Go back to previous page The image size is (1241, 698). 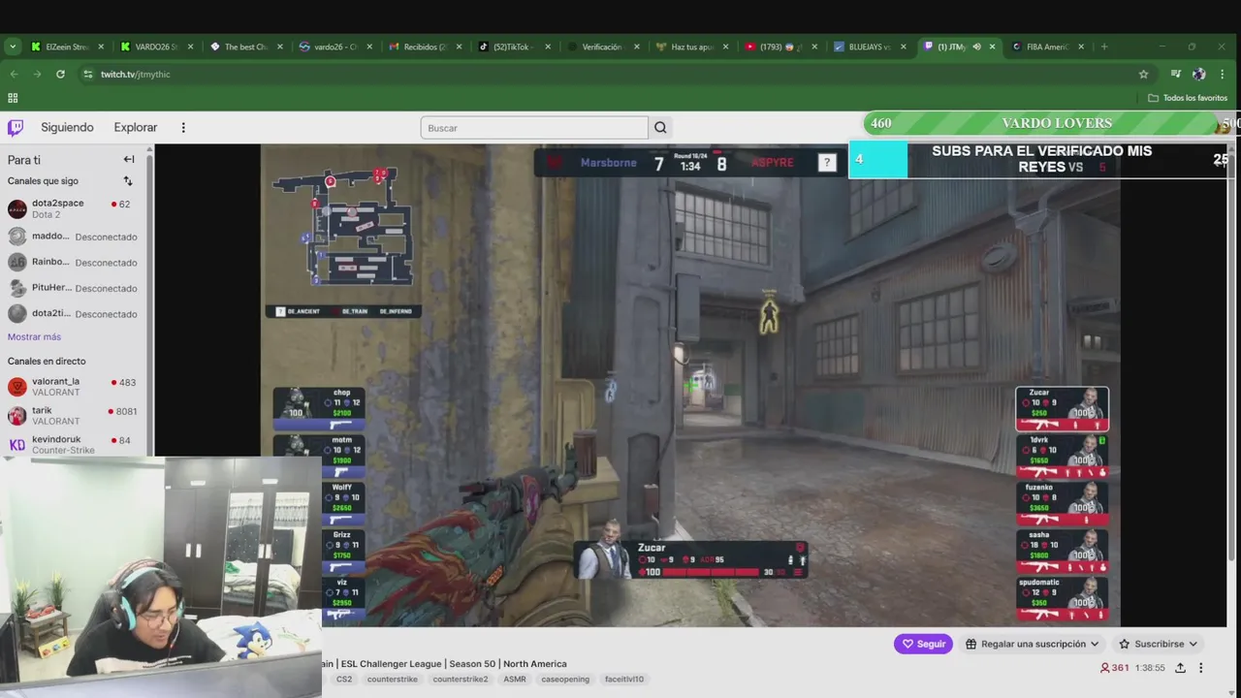coord(14,74)
